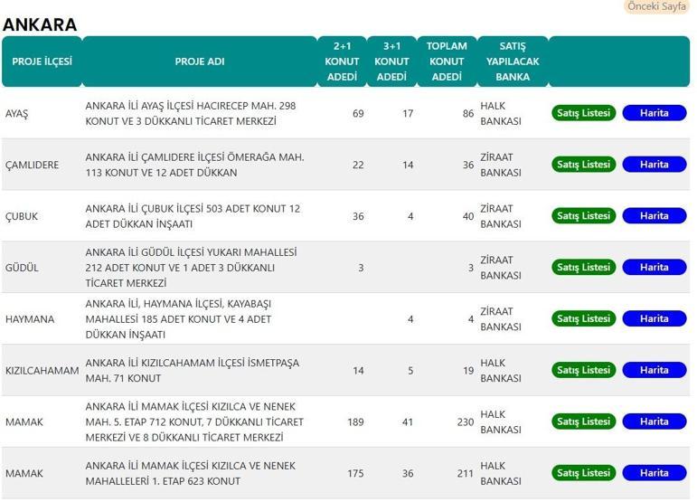The width and height of the screenshot is (697, 502).
Task: Click HALK BANKASI in MAMAK 1. ETAP row
Action: [501, 473]
